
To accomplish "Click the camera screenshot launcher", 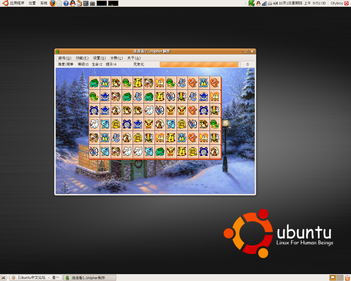I will click(x=92, y=3).
